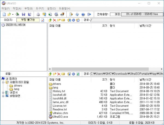Image resolution: width=164 pixels, height=125 pixels.
Task: Open the dropdown arrow beside the Open icon
Action: point(13,14)
